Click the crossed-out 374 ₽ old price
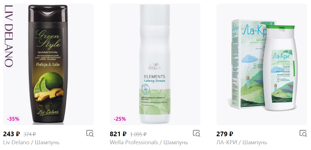This screenshot has height=150, width=311. tap(30, 134)
